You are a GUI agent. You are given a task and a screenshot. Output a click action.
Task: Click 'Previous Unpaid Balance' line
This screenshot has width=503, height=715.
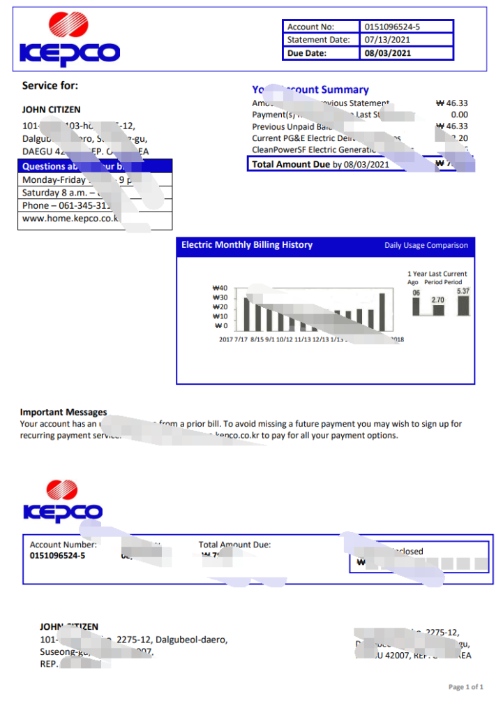coord(360,126)
